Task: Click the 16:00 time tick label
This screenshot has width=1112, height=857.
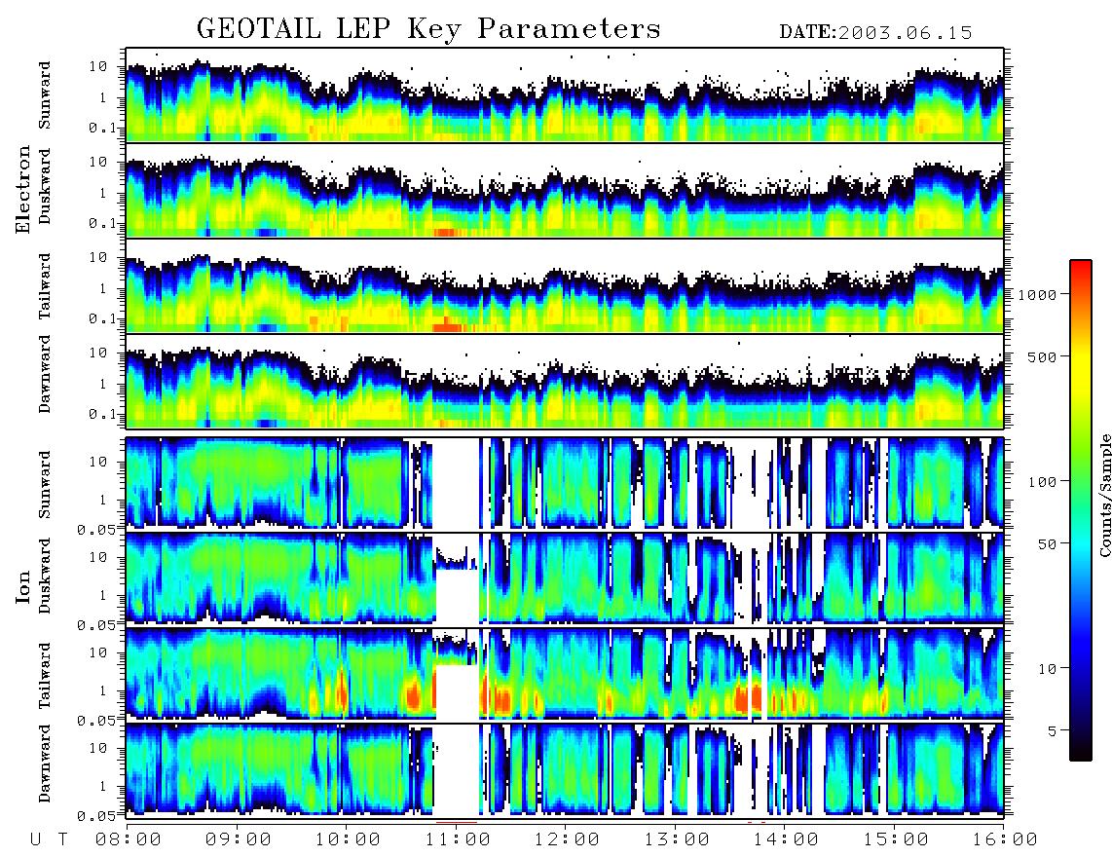Action: pos(1004,839)
